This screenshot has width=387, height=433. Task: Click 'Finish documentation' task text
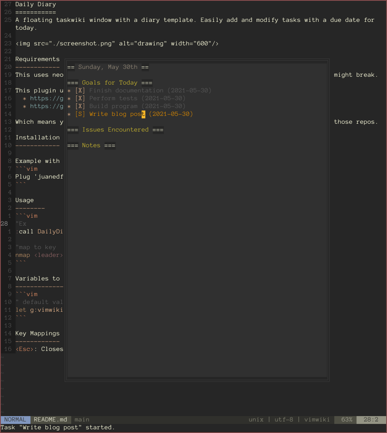pos(126,91)
